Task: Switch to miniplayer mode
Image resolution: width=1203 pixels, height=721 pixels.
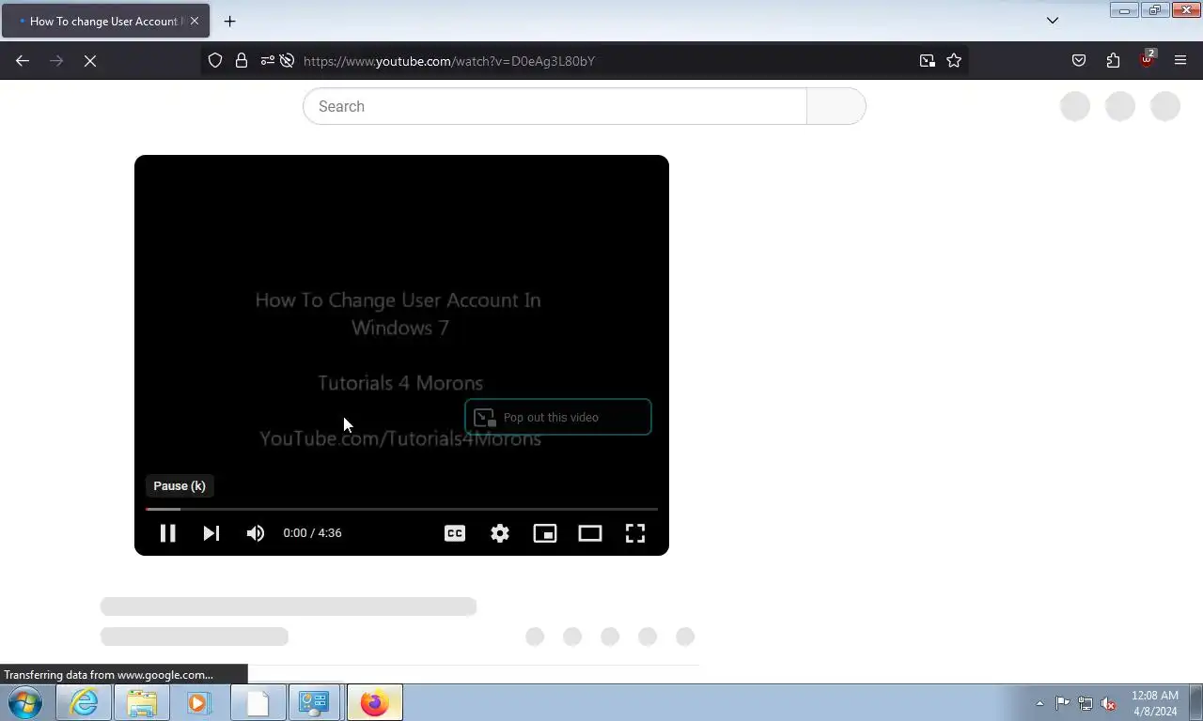Action: coord(545,533)
